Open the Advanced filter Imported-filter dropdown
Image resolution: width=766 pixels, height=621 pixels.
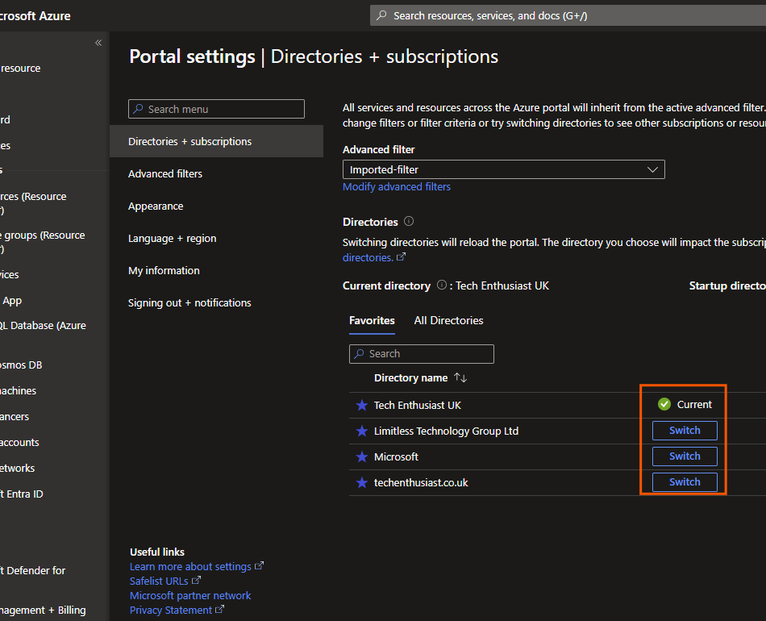(504, 169)
